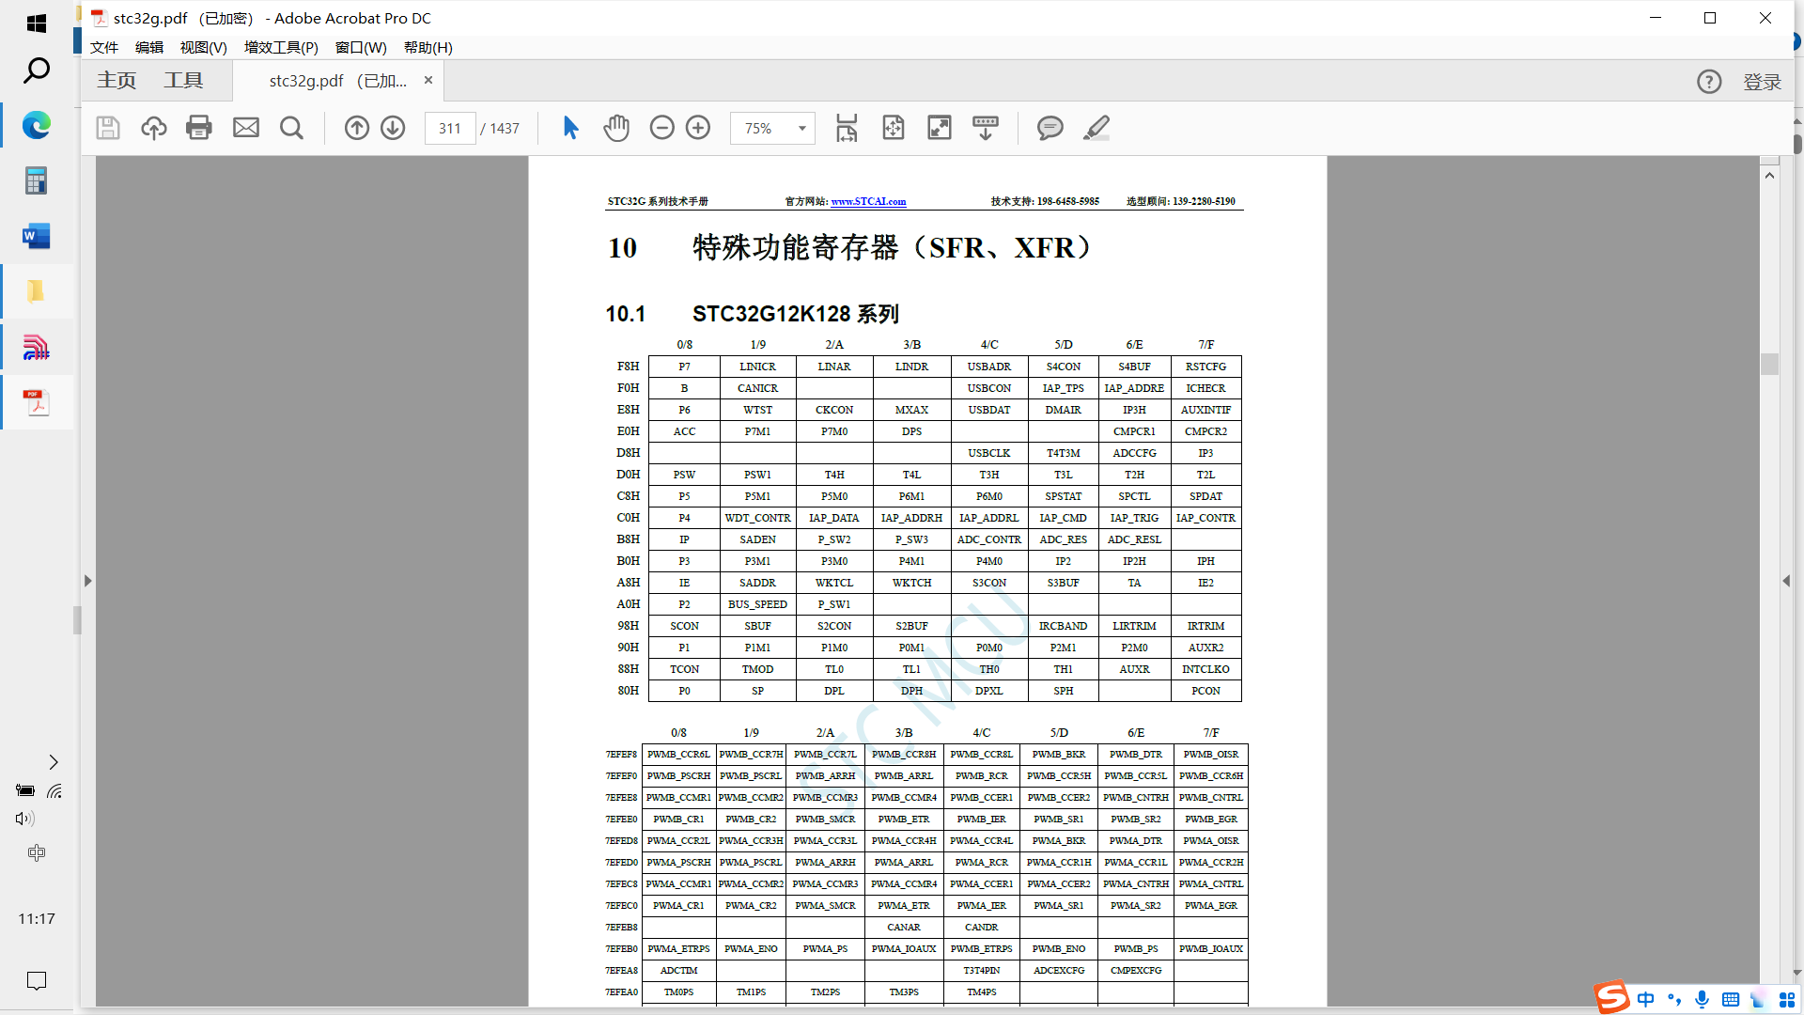1804x1015 pixels.
Task: Toggle the Chinese input mode 中 indicator
Action: pyautogui.click(x=1646, y=999)
